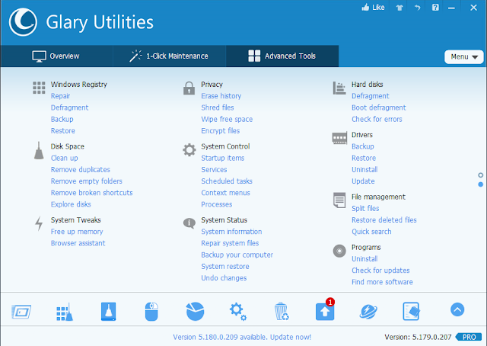The width and height of the screenshot is (487, 346).
Task: Click the System Tweaks lightning icon
Action: [39, 223]
